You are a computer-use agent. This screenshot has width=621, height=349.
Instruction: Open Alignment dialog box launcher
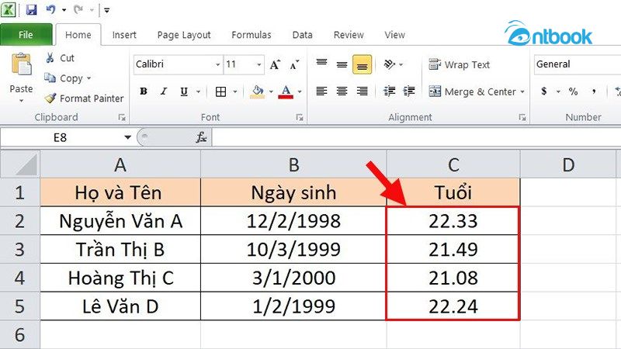(x=522, y=118)
